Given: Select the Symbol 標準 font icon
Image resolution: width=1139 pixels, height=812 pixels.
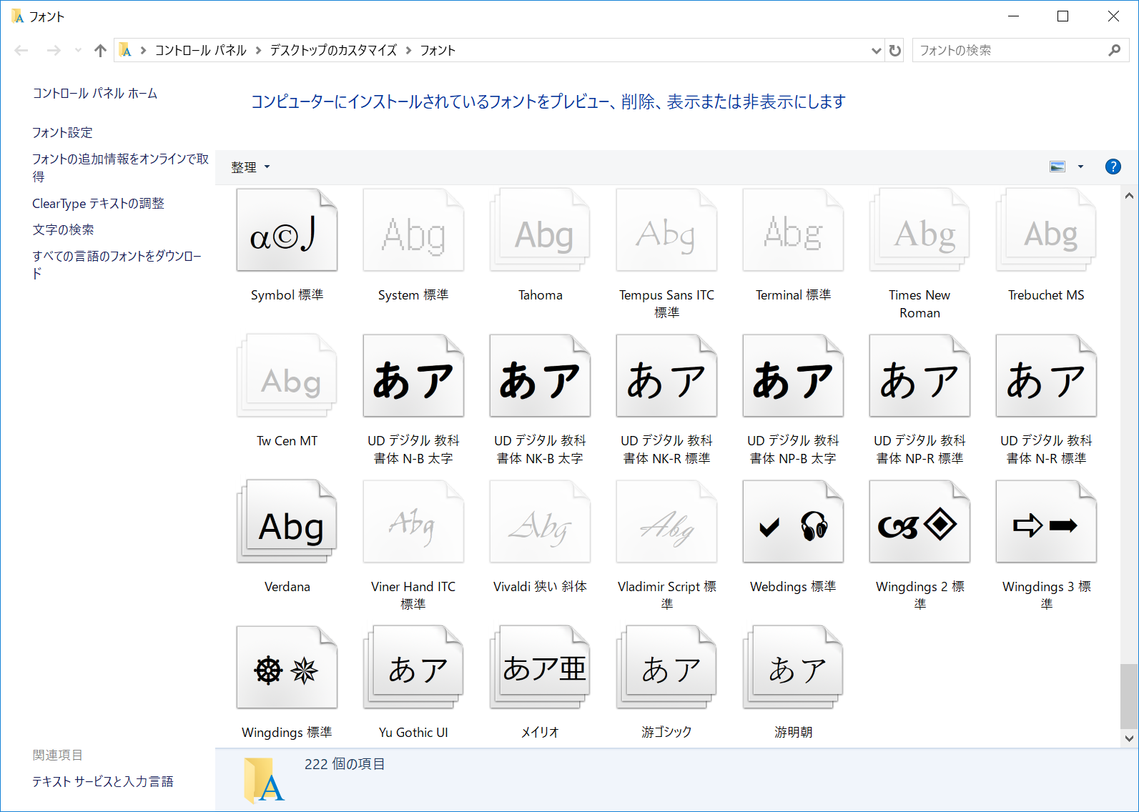Looking at the screenshot, I should [x=287, y=230].
